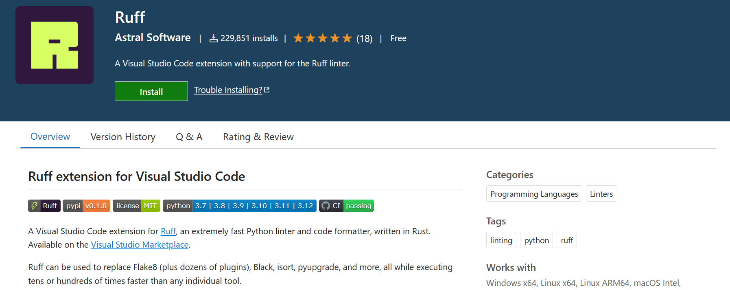The image size is (730, 290).
Task: Click the ruff tag
Action: [x=567, y=240]
